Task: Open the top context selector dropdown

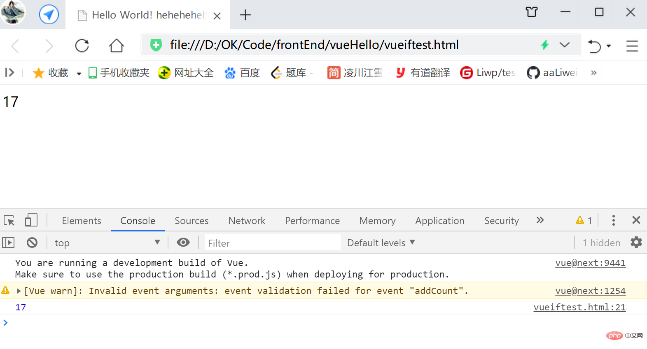Action: click(x=107, y=243)
